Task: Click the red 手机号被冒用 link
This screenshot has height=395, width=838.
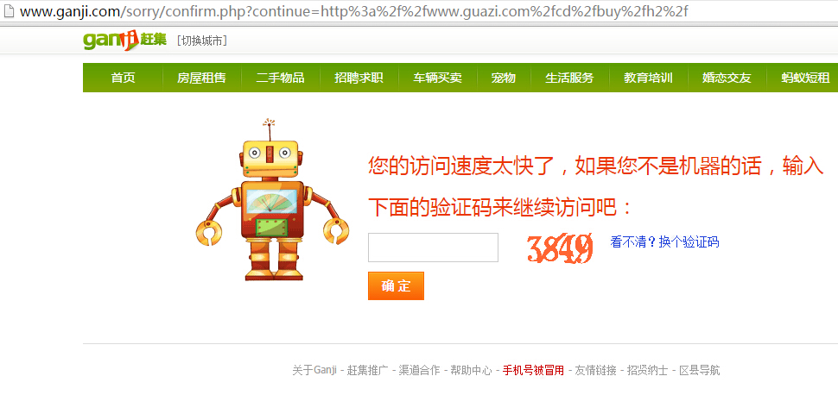Action: tap(533, 370)
